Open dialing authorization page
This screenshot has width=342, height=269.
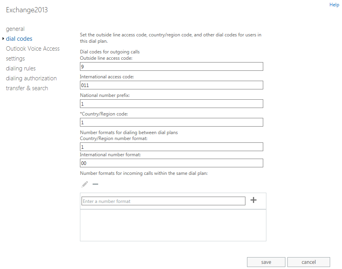(x=31, y=78)
